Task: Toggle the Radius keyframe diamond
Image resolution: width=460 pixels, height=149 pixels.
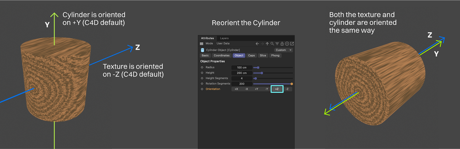Action: point(202,67)
